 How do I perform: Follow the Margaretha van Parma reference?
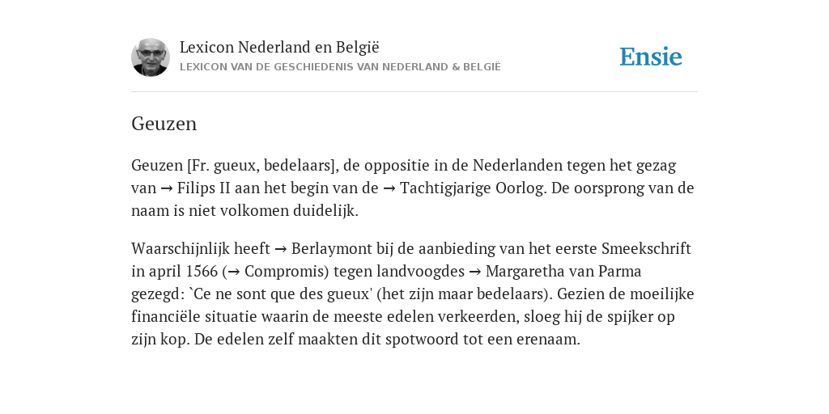(x=563, y=272)
